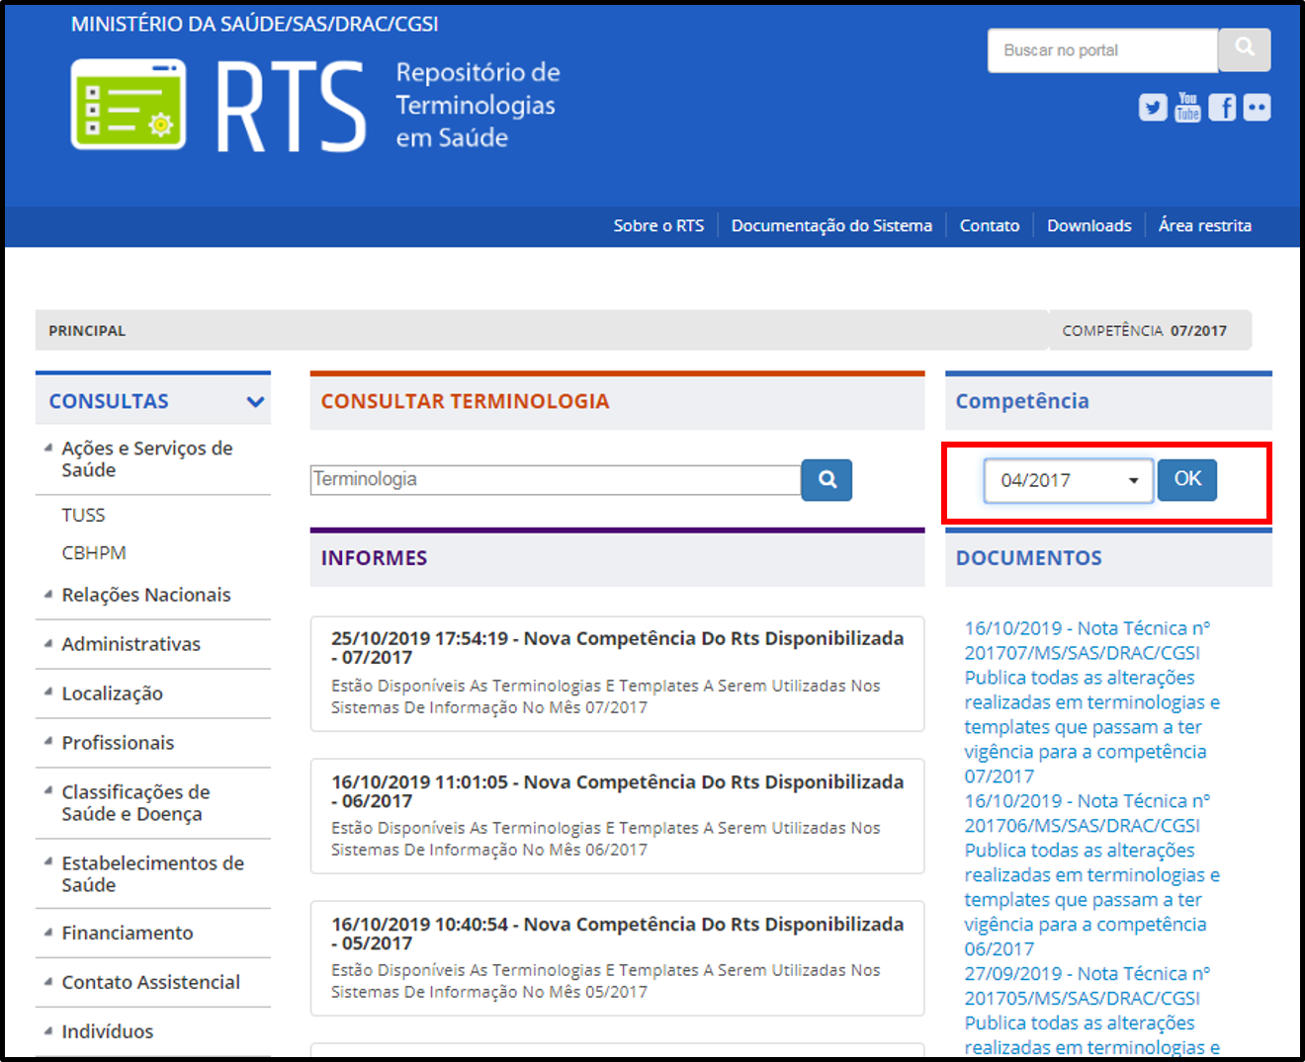The width and height of the screenshot is (1305, 1062).
Task: Click the Terminologia input field
Action: coord(555,480)
